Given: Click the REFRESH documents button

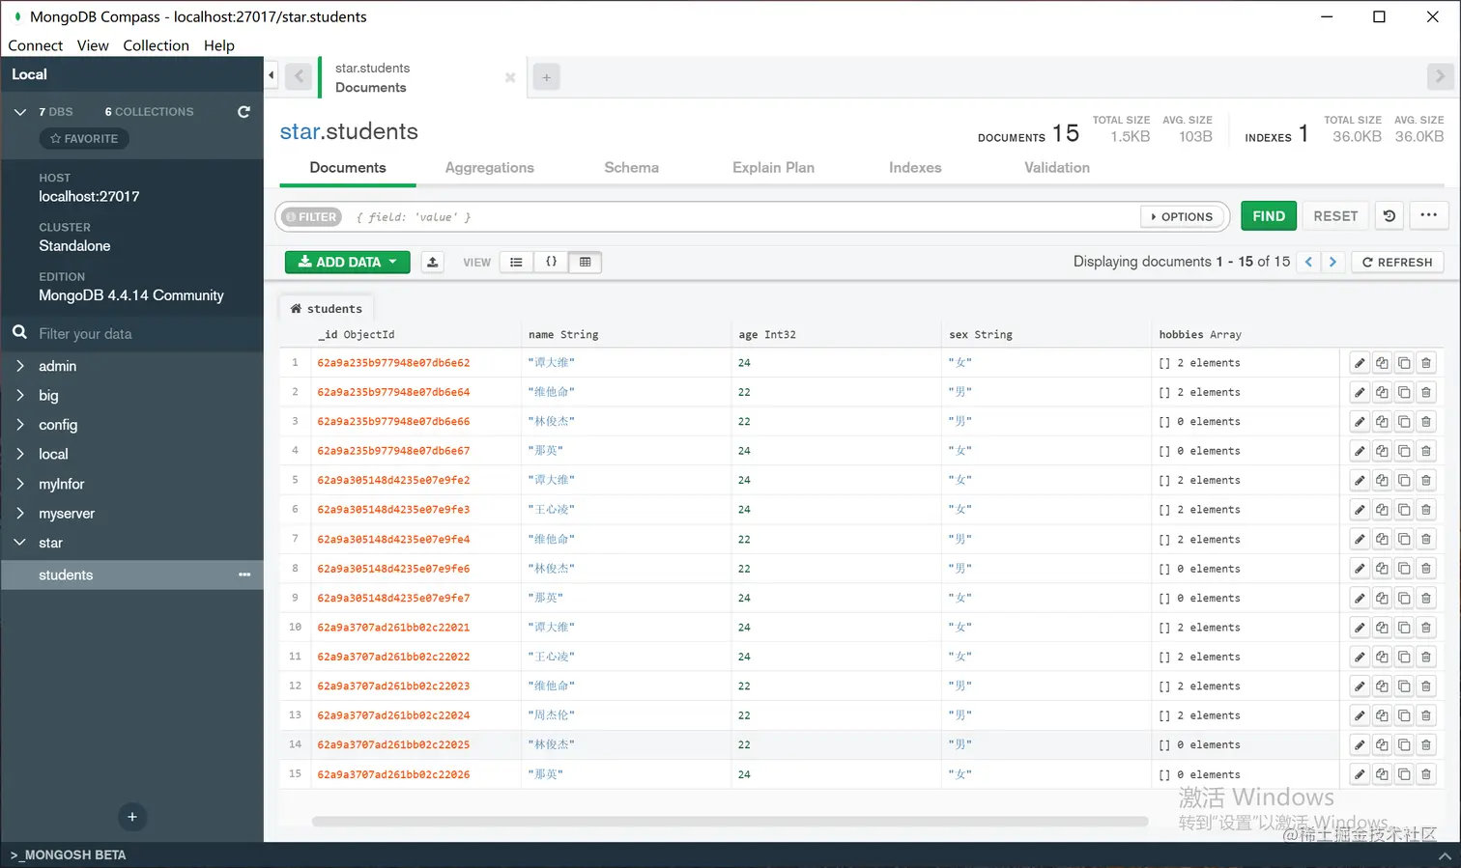Looking at the screenshot, I should (x=1397, y=262).
